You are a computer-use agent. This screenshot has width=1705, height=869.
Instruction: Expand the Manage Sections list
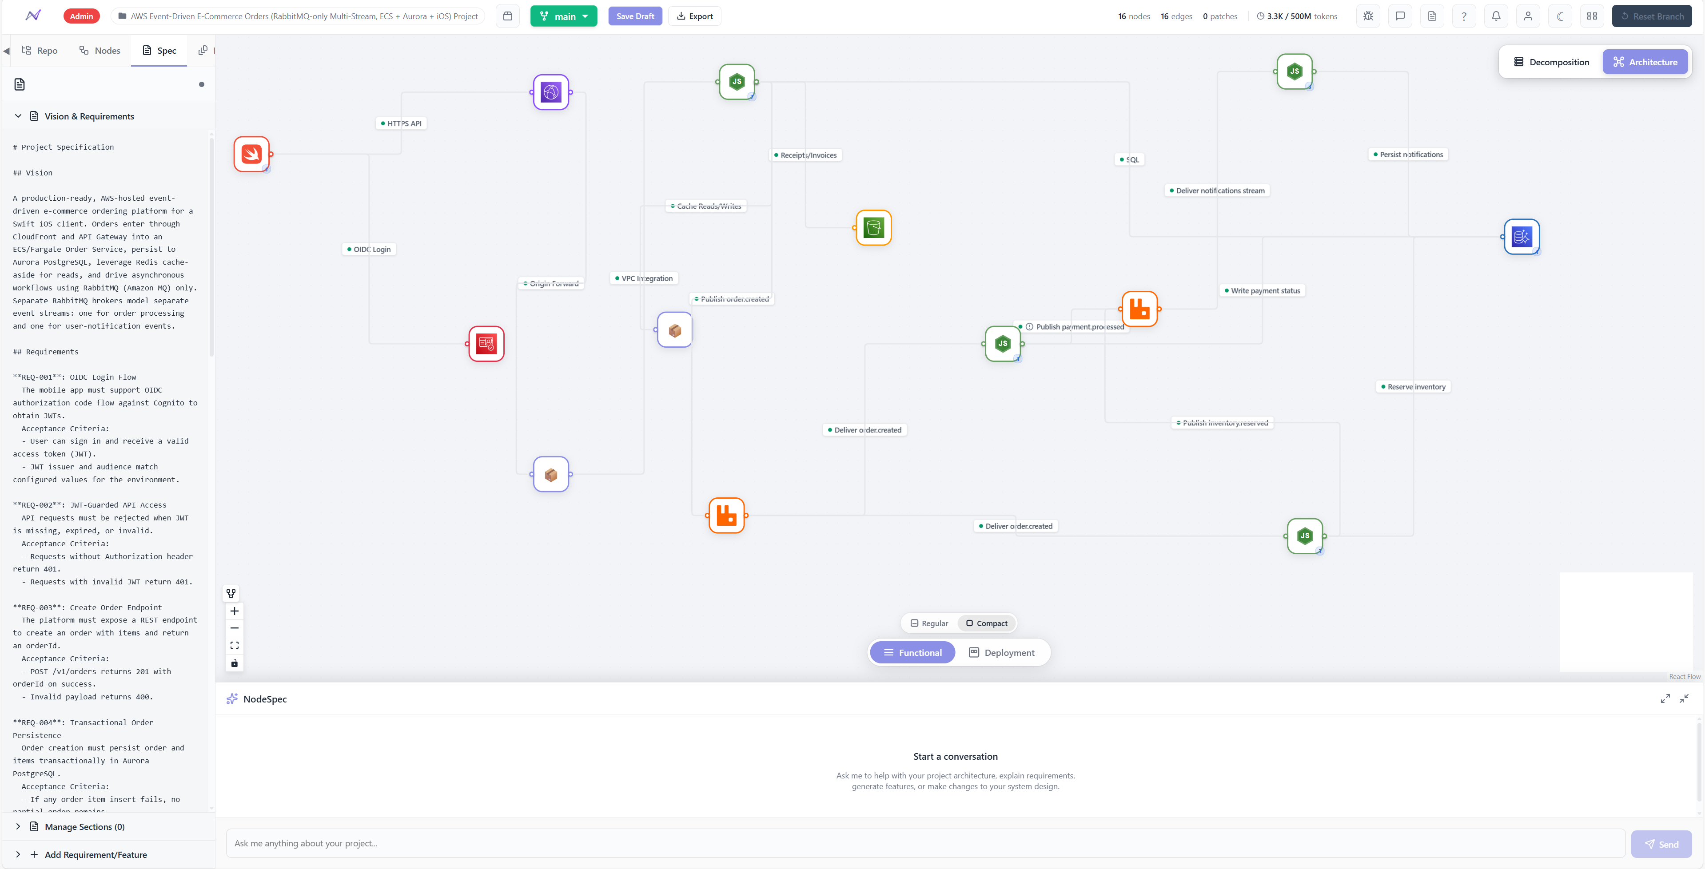18,827
